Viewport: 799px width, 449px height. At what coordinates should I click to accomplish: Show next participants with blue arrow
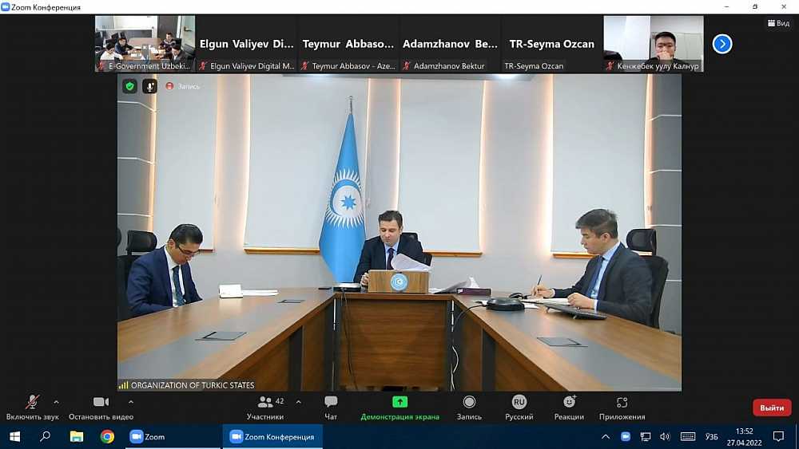[722, 44]
